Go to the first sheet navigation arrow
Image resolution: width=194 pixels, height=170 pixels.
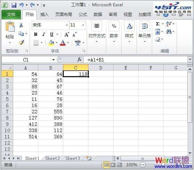coord(4,158)
